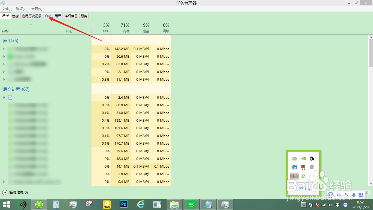Click the scrollbar down arrow
The width and height of the screenshot is (373, 210).
pyautogui.click(x=371, y=183)
